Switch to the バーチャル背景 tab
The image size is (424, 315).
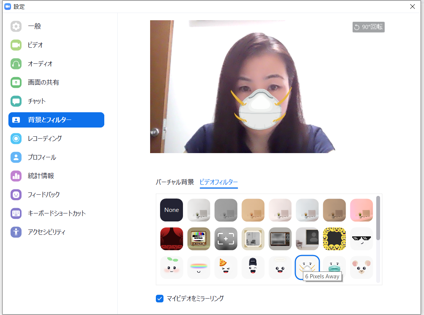175,182
